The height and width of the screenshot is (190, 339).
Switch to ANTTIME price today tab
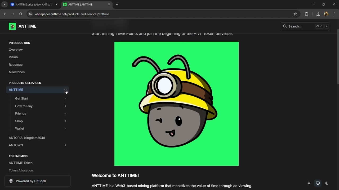pos(34,4)
